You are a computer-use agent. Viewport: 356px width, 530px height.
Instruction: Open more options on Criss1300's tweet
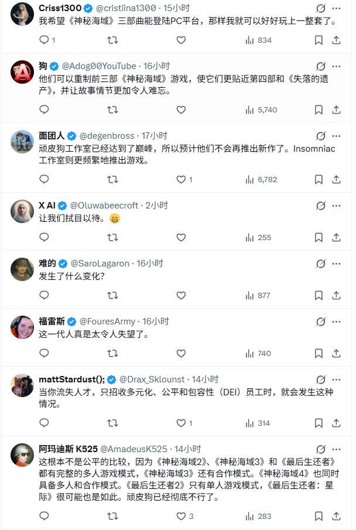pyautogui.click(x=336, y=7)
